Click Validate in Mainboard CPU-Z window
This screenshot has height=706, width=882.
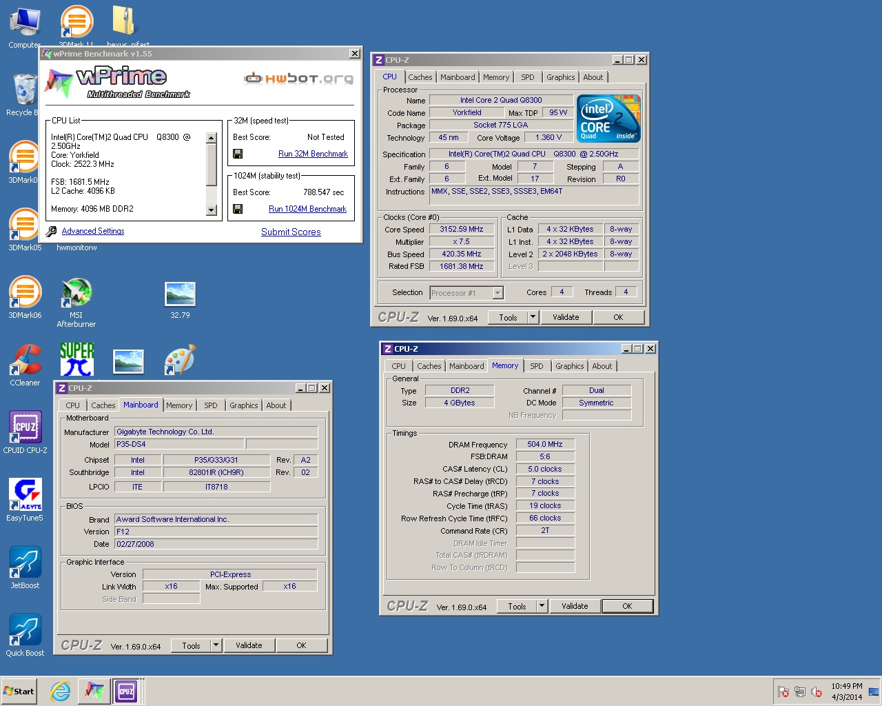[x=249, y=645]
